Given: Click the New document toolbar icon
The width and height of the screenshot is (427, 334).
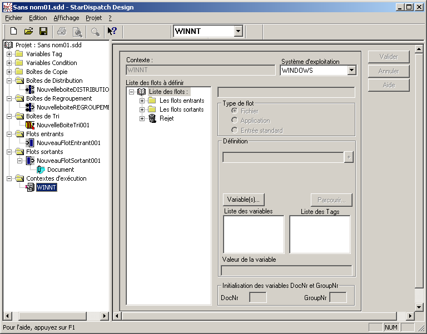Looking at the screenshot, I should (14, 32).
